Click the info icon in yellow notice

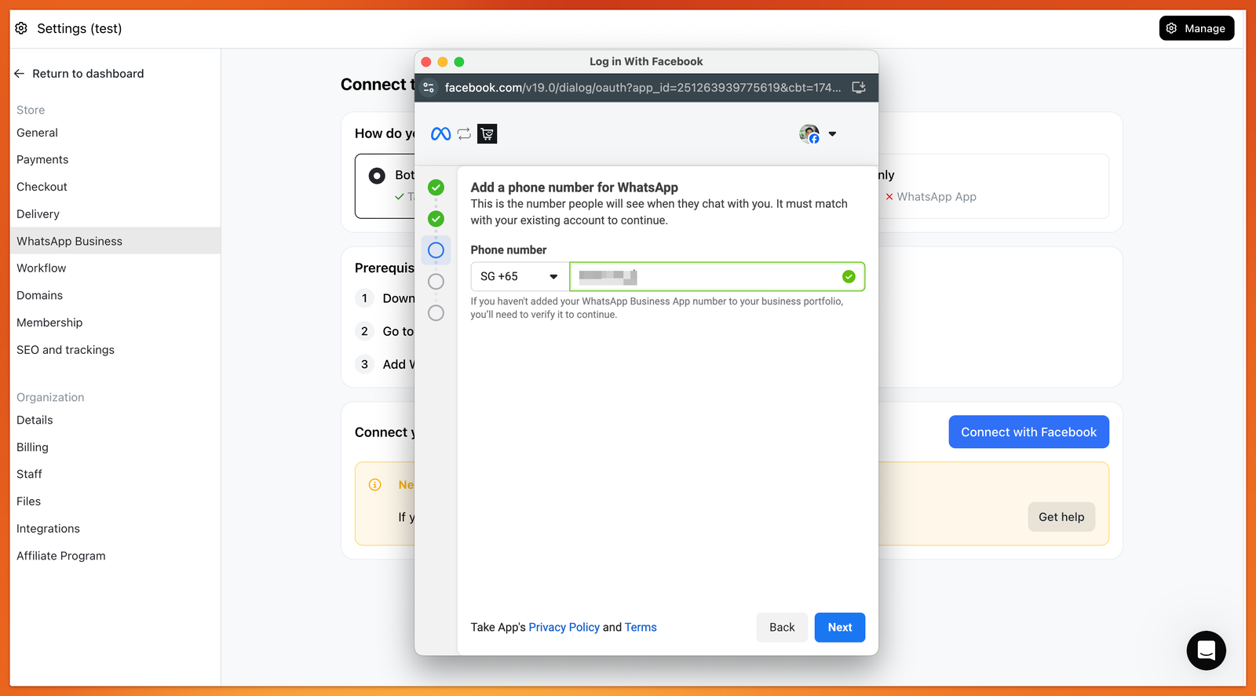click(375, 485)
